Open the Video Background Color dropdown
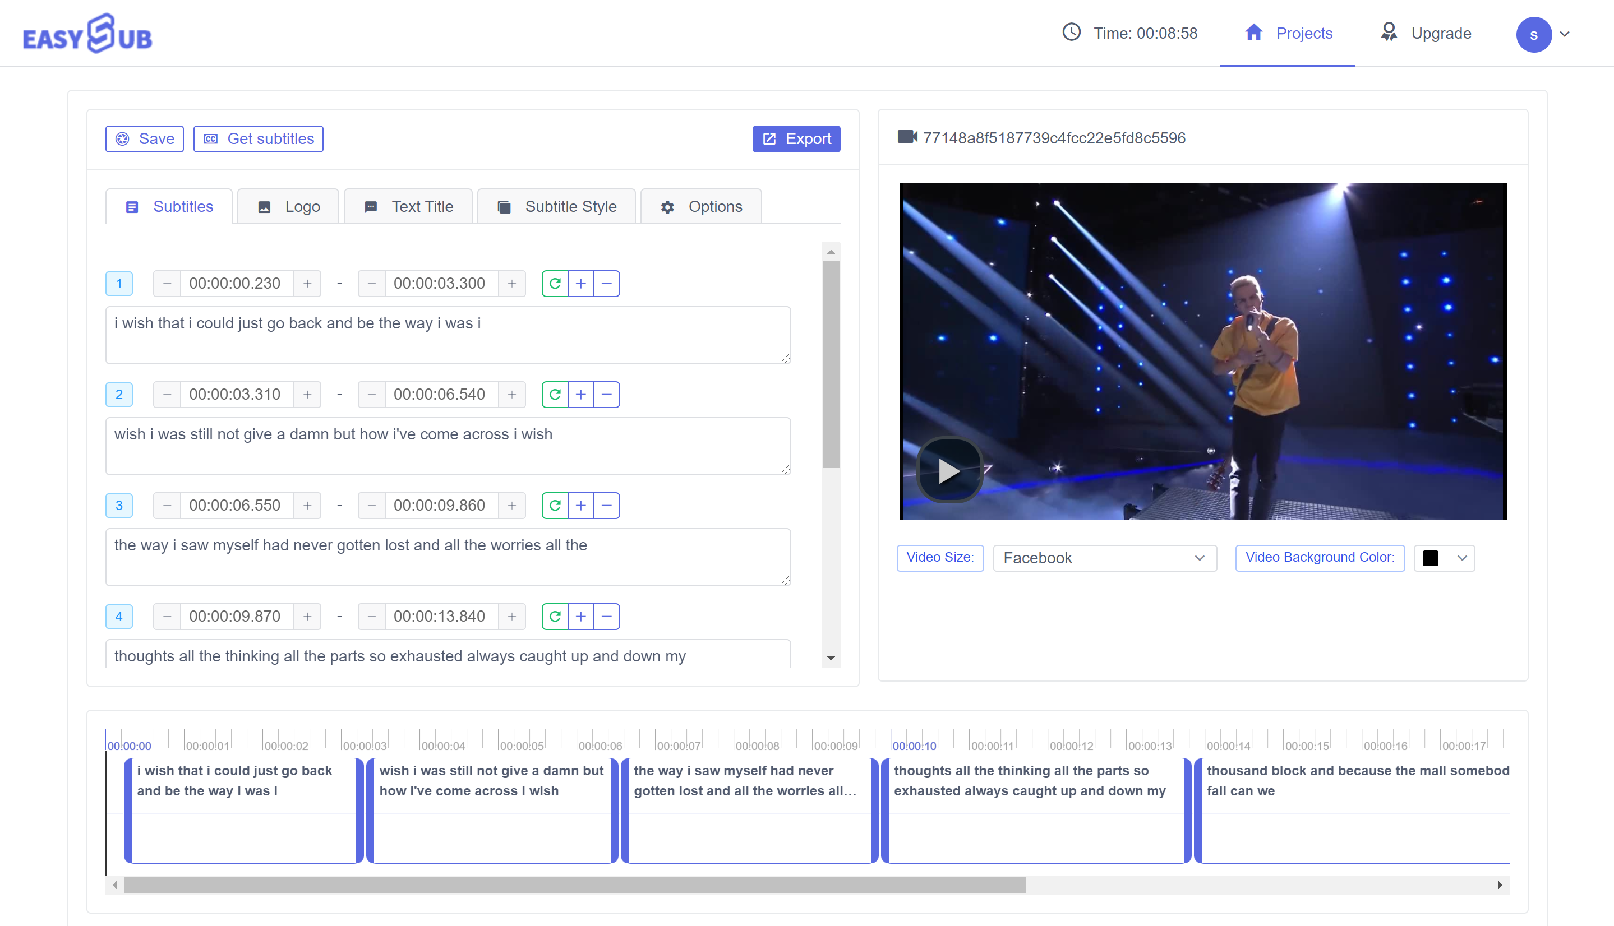1614x926 pixels. pos(1445,557)
